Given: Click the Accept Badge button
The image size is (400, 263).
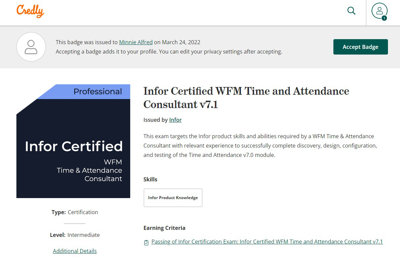Looking at the screenshot, I should click(x=360, y=47).
